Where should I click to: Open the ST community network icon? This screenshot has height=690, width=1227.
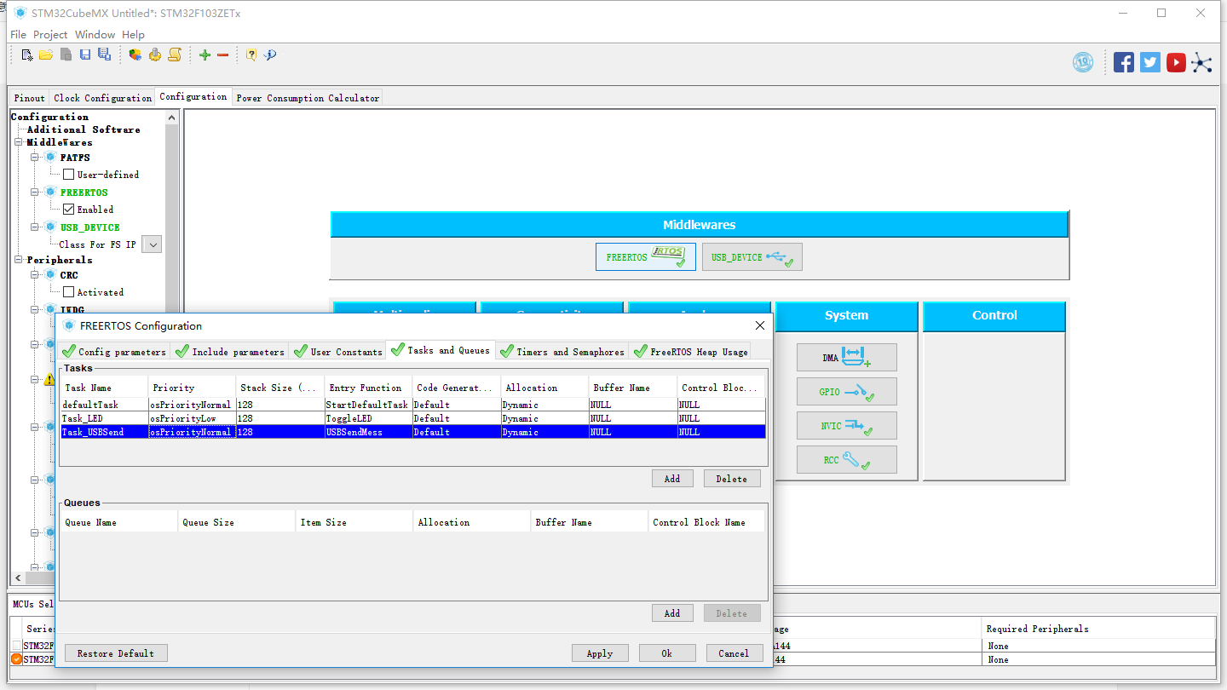[x=1201, y=62]
